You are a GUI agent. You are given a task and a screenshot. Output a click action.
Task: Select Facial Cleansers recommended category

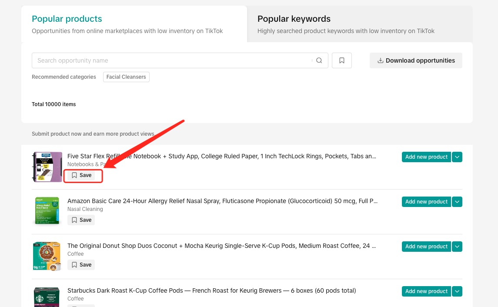[x=126, y=77]
